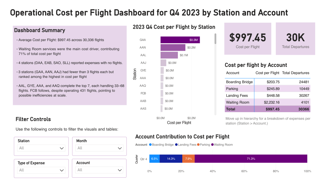Image resolution: width=323 pixels, height=184 pixels.
Task: Click the Parking legend marker
Action: pyautogui.click(x=198, y=145)
